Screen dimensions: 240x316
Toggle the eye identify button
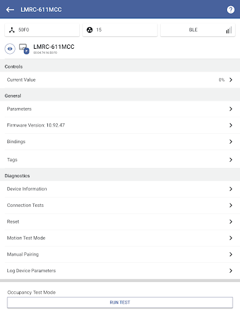click(10, 49)
